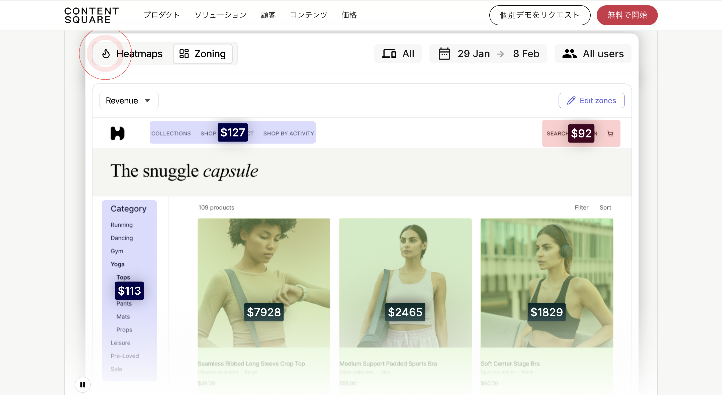Pause the demo animation
Image resolution: width=722 pixels, height=395 pixels.
[83, 385]
